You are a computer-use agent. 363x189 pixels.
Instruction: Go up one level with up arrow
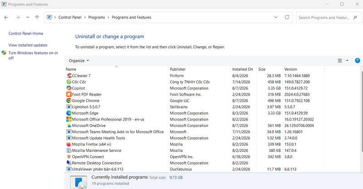(37, 17)
